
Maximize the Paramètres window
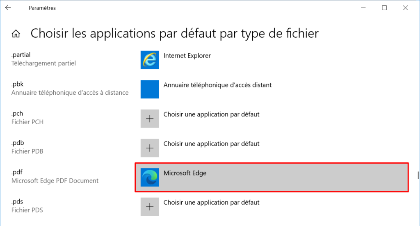pyautogui.click(x=384, y=8)
